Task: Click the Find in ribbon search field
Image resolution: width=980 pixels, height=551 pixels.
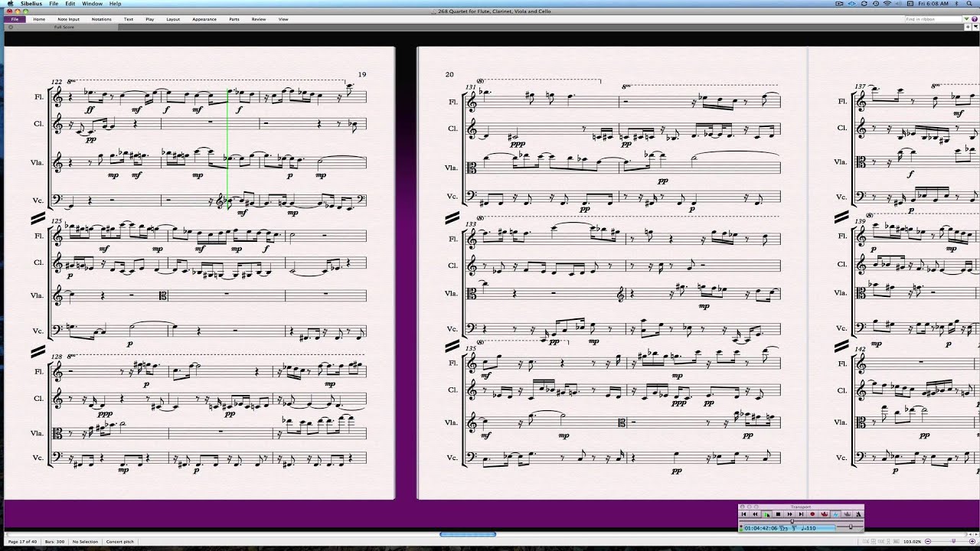Action: [x=933, y=19]
